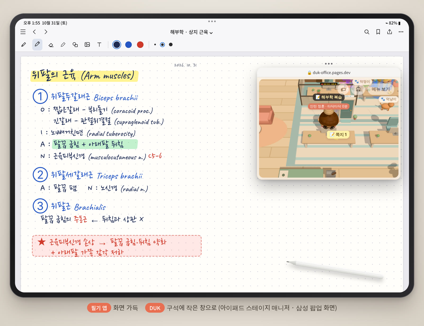
Task: Choose the thick stroke width
Action: coord(171,45)
